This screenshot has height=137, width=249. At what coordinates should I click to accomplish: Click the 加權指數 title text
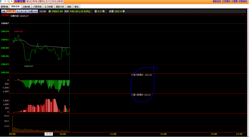tap(20, 1)
